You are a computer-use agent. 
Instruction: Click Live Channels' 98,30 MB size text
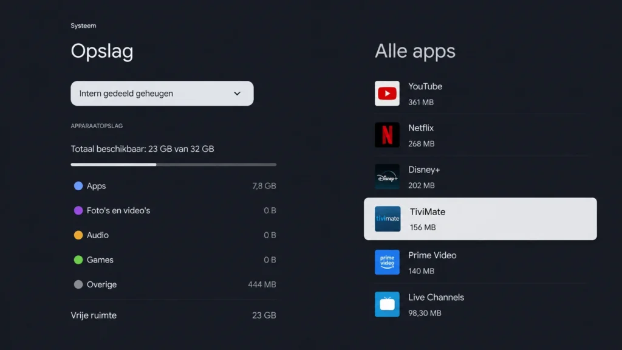tap(425, 313)
